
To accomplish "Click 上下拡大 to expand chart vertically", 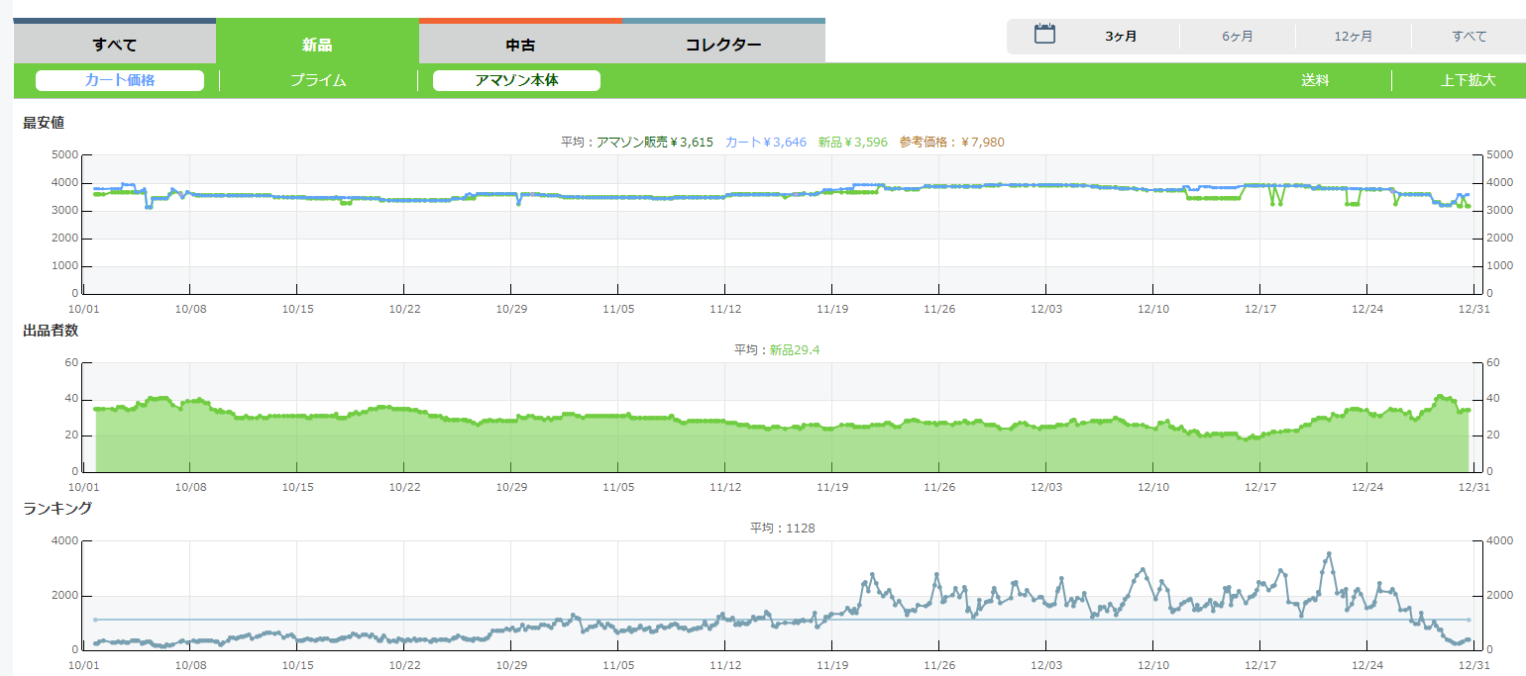I will pyautogui.click(x=1468, y=80).
